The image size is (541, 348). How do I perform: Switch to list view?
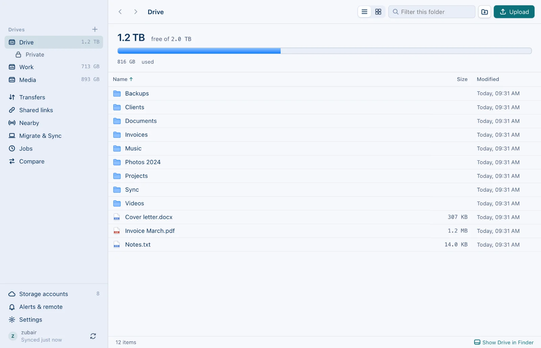364,12
